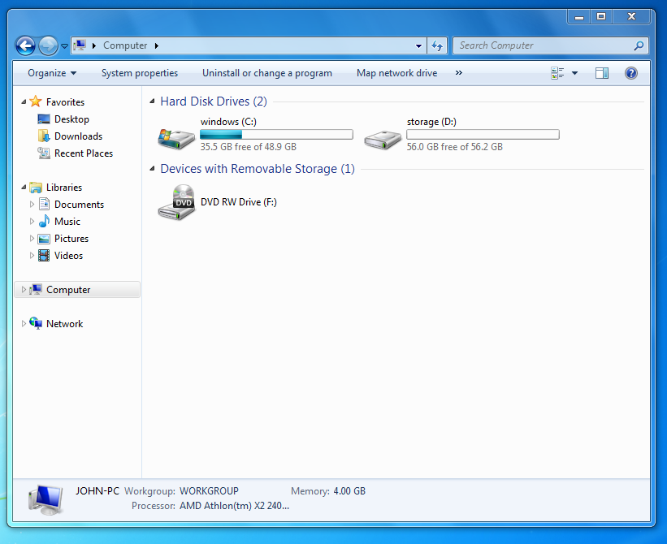Toggle the preview pane

click(x=601, y=73)
